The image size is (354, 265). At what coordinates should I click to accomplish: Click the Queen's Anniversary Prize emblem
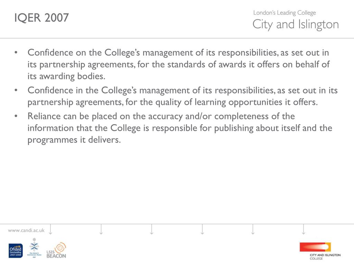[x=34, y=248]
